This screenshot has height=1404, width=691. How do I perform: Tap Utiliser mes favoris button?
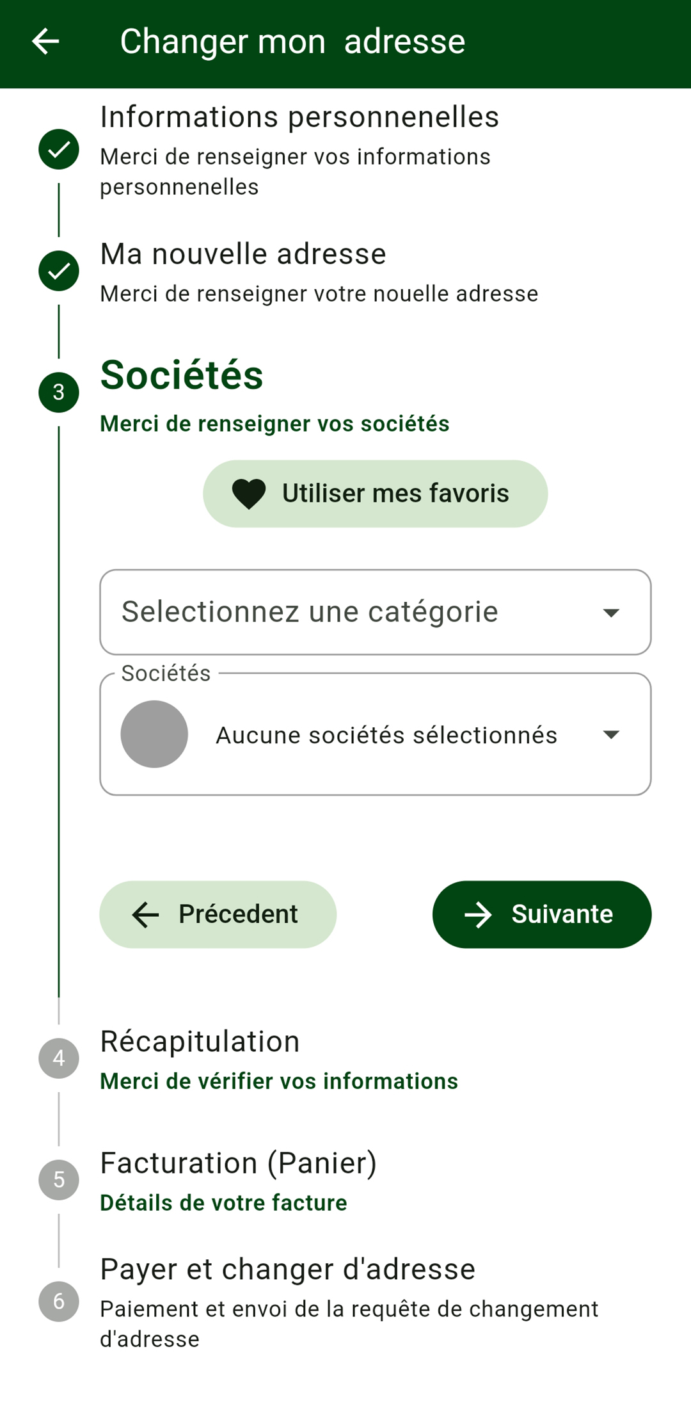376,494
